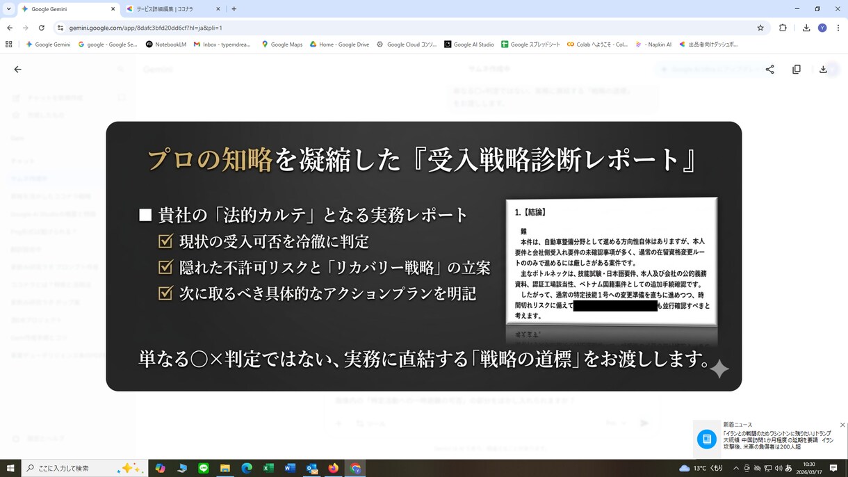Open Colab へようこそ bookmark
Viewport: 848px width, 477px height.
597,44
